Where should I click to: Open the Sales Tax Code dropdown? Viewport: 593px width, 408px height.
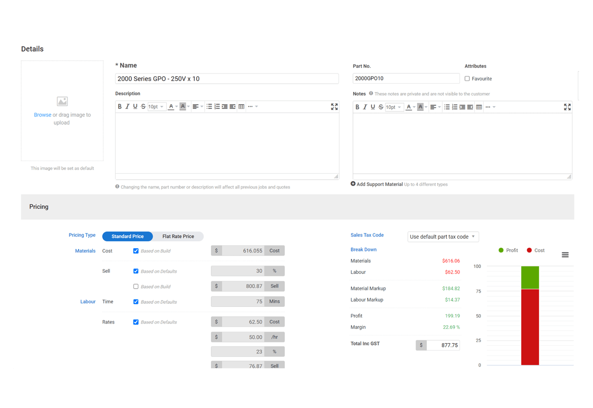(443, 237)
